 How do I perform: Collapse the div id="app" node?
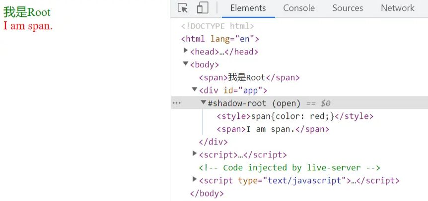pos(195,90)
